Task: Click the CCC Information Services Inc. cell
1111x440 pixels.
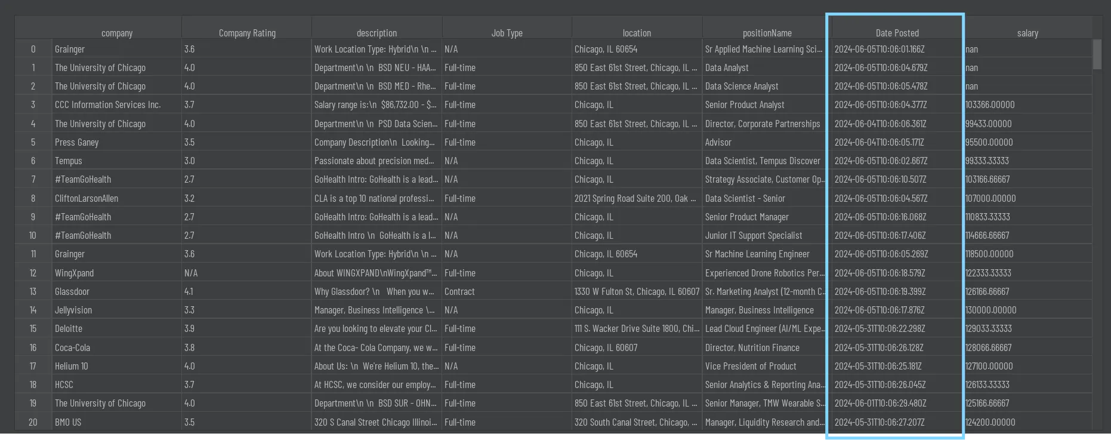Action: pos(117,104)
